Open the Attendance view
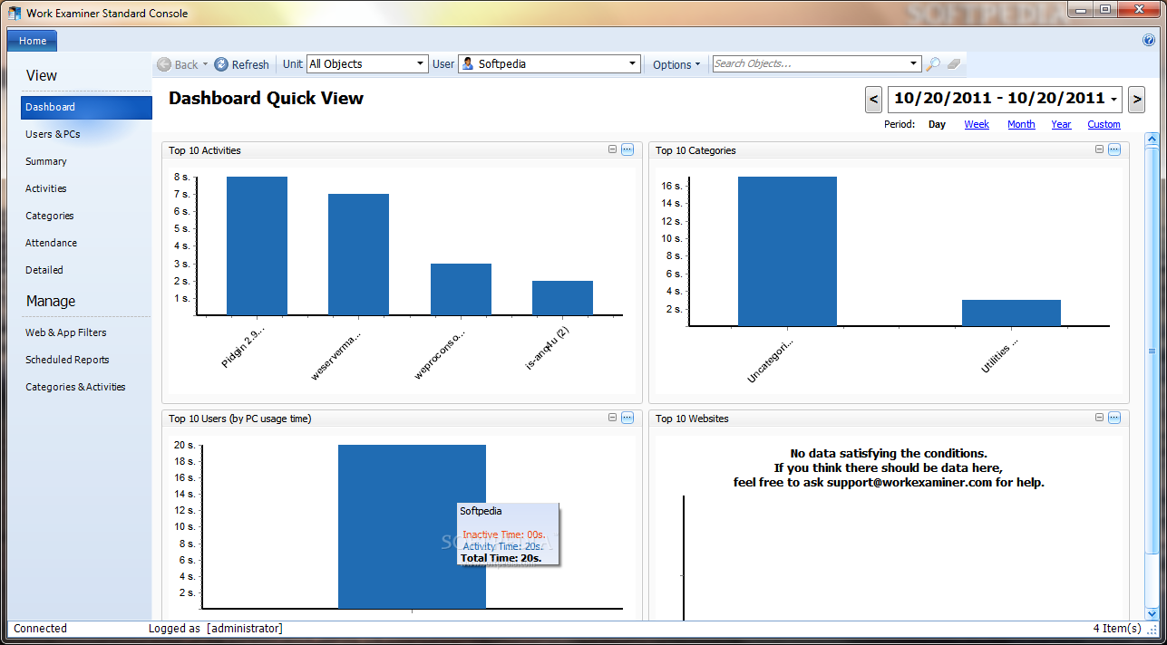The height and width of the screenshot is (645, 1167). pyautogui.click(x=51, y=243)
